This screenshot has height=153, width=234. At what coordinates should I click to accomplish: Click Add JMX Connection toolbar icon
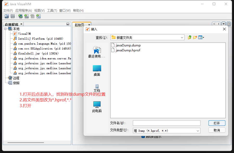pyautogui.click(x=27, y=16)
